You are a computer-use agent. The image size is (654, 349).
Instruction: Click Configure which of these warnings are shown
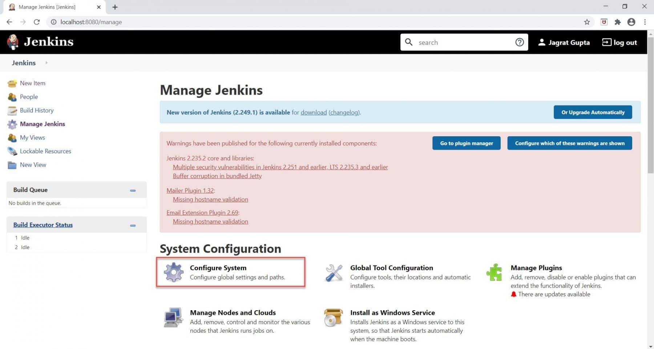click(570, 143)
